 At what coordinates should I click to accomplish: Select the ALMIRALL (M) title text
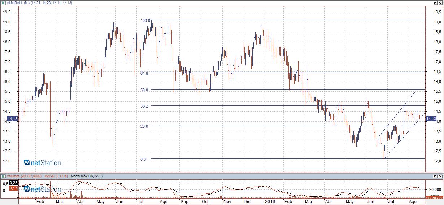point(18,3)
